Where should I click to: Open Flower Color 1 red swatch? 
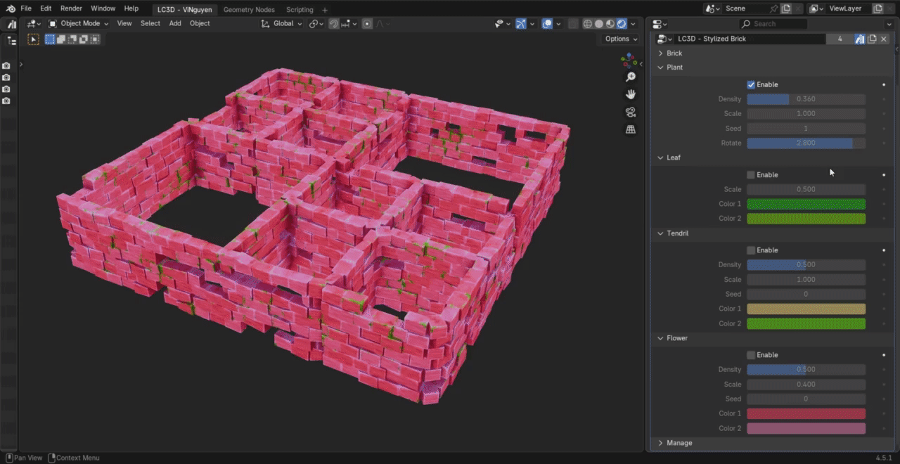[806, 413]
